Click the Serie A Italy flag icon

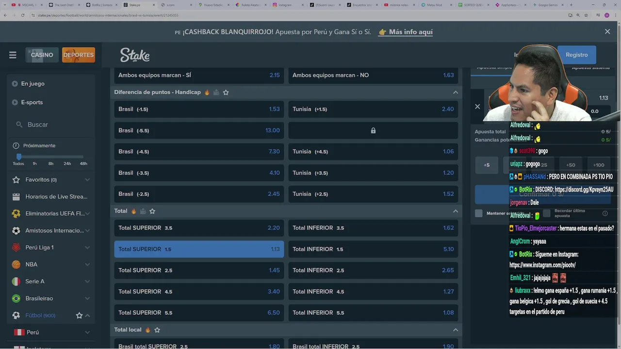point(16,282)
